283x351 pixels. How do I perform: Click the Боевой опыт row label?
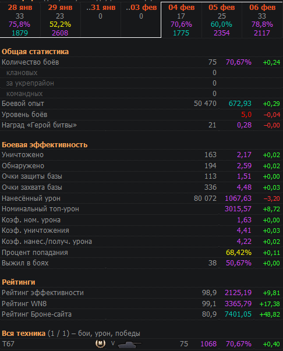click(23, 104)
